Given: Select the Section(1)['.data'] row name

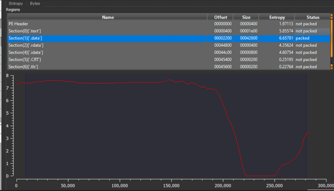Looking at the screenshot, I should coord(25,38).
